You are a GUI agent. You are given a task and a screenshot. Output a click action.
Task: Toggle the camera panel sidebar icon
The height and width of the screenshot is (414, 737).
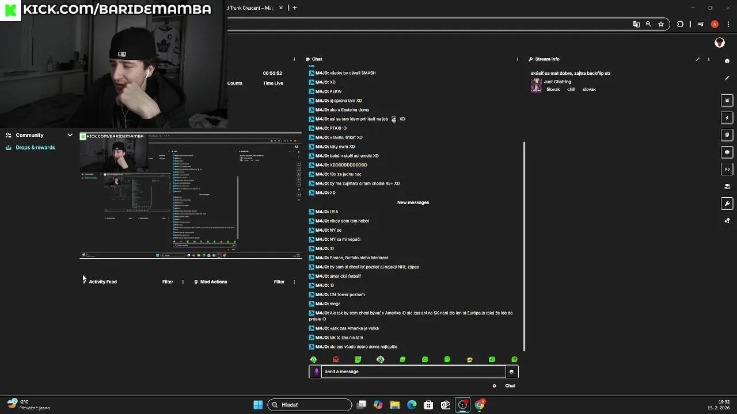727,101
